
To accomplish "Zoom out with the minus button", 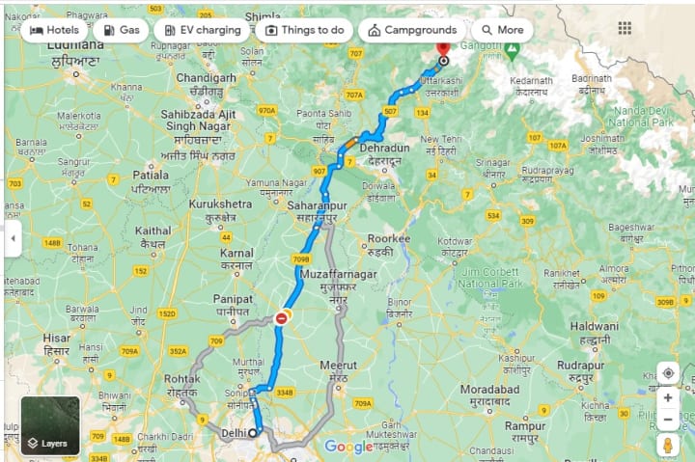I will (668, 419).
